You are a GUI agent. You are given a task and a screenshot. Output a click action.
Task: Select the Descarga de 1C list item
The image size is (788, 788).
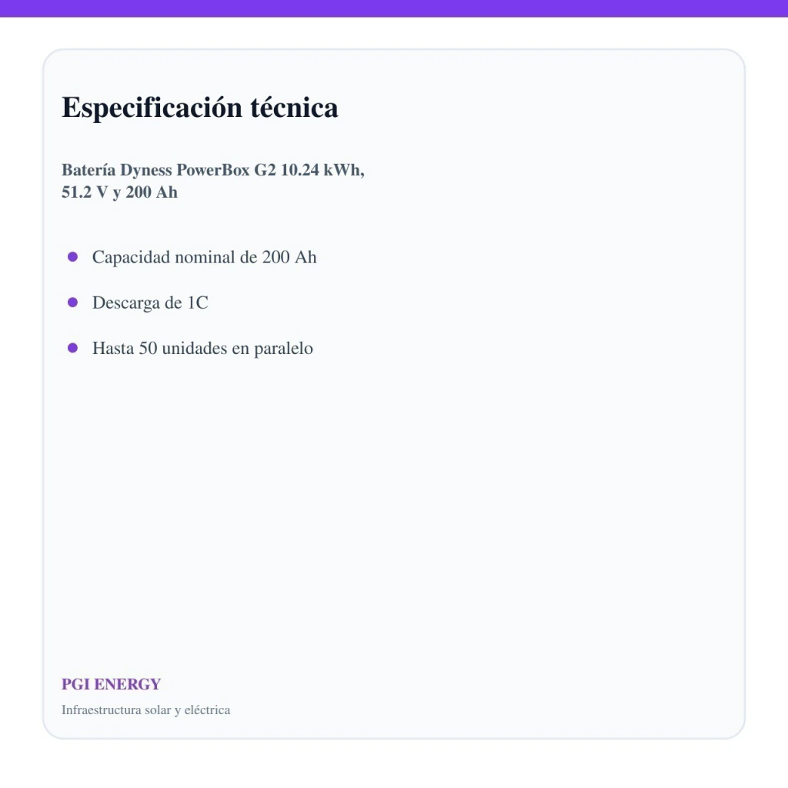pyautogui.click(x=150, y=302)
